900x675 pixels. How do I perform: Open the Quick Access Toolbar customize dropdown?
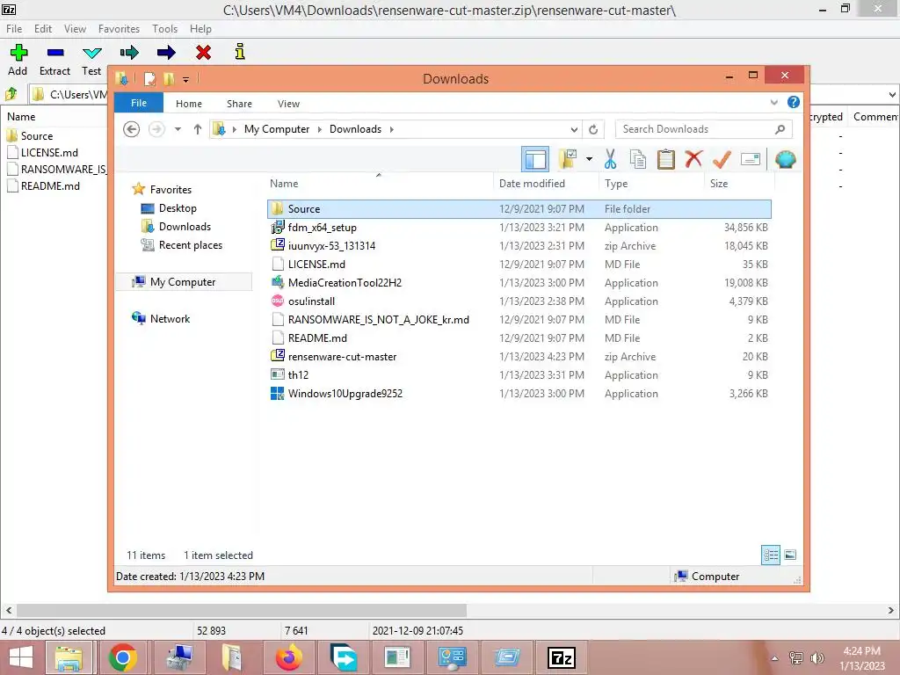coord(186,79)
